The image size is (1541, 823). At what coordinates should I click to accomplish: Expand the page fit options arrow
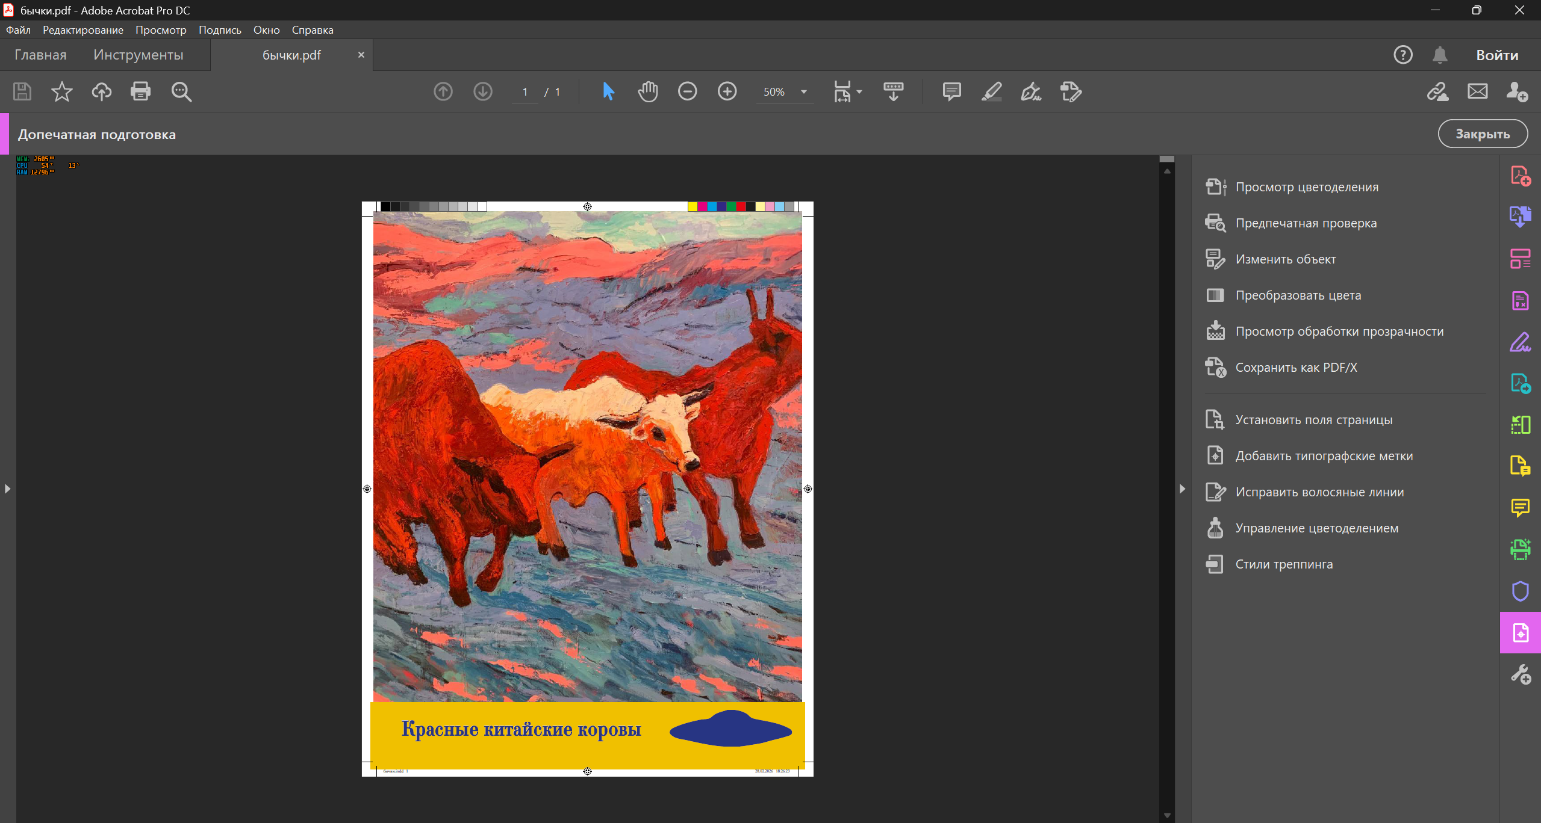tap(859, 91)
